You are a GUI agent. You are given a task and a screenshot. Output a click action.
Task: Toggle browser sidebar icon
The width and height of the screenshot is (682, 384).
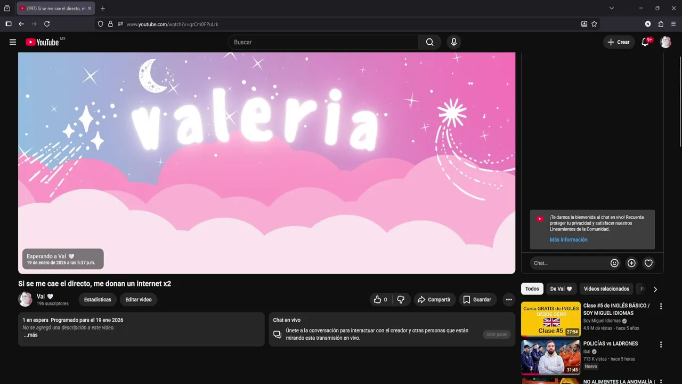click(x=9, y=24)
